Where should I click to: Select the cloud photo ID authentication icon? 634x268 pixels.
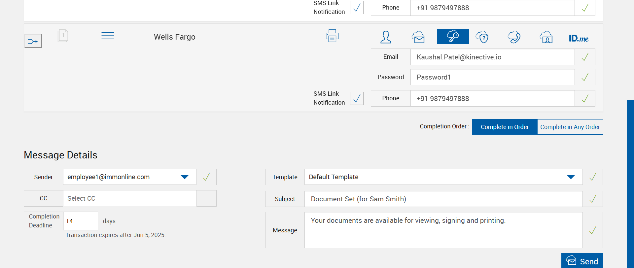click(546, 37)
